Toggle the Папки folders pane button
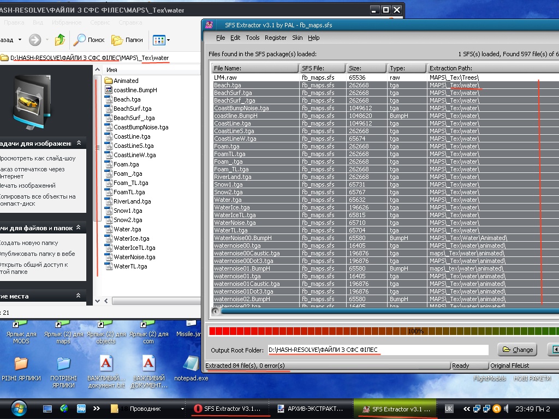 127,40
